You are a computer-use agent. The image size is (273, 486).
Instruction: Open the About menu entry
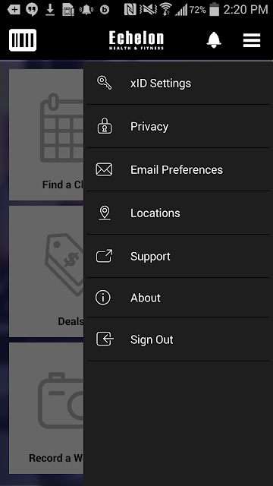coord(178,298)
